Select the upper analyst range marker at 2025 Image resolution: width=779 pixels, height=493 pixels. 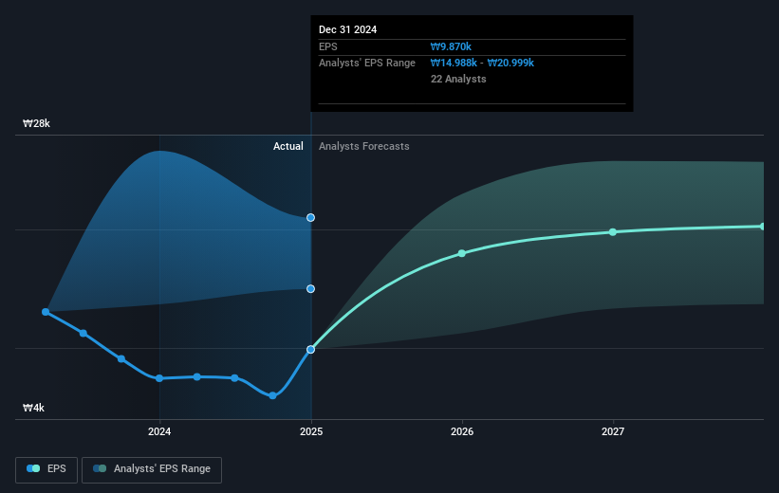coord(310,217)
